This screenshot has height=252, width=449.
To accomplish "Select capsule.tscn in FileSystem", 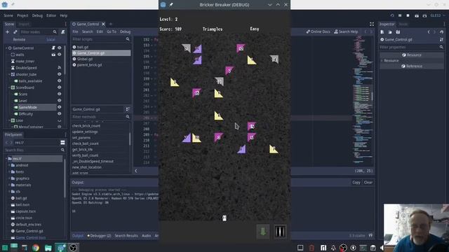I will point(26,211).
